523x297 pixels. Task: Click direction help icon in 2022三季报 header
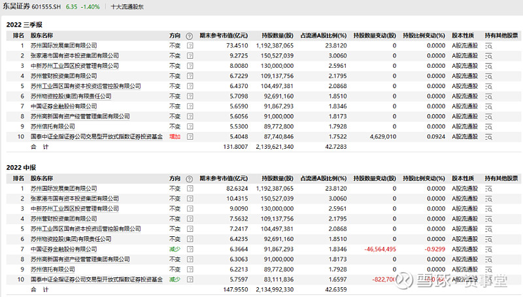pyautogui.click(x=189, y=36)
